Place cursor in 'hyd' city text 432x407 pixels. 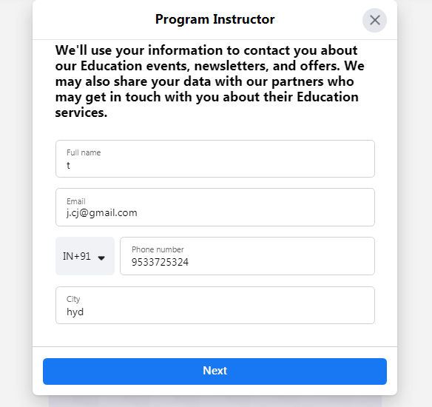click(75, 312)
